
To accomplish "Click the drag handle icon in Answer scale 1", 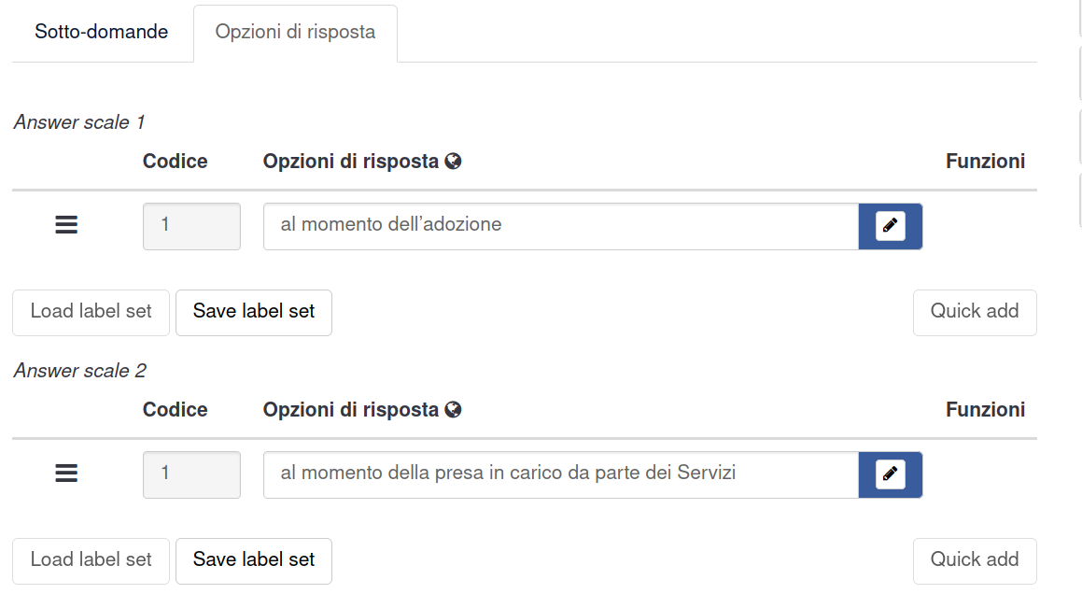I will (x=66, y=225).
